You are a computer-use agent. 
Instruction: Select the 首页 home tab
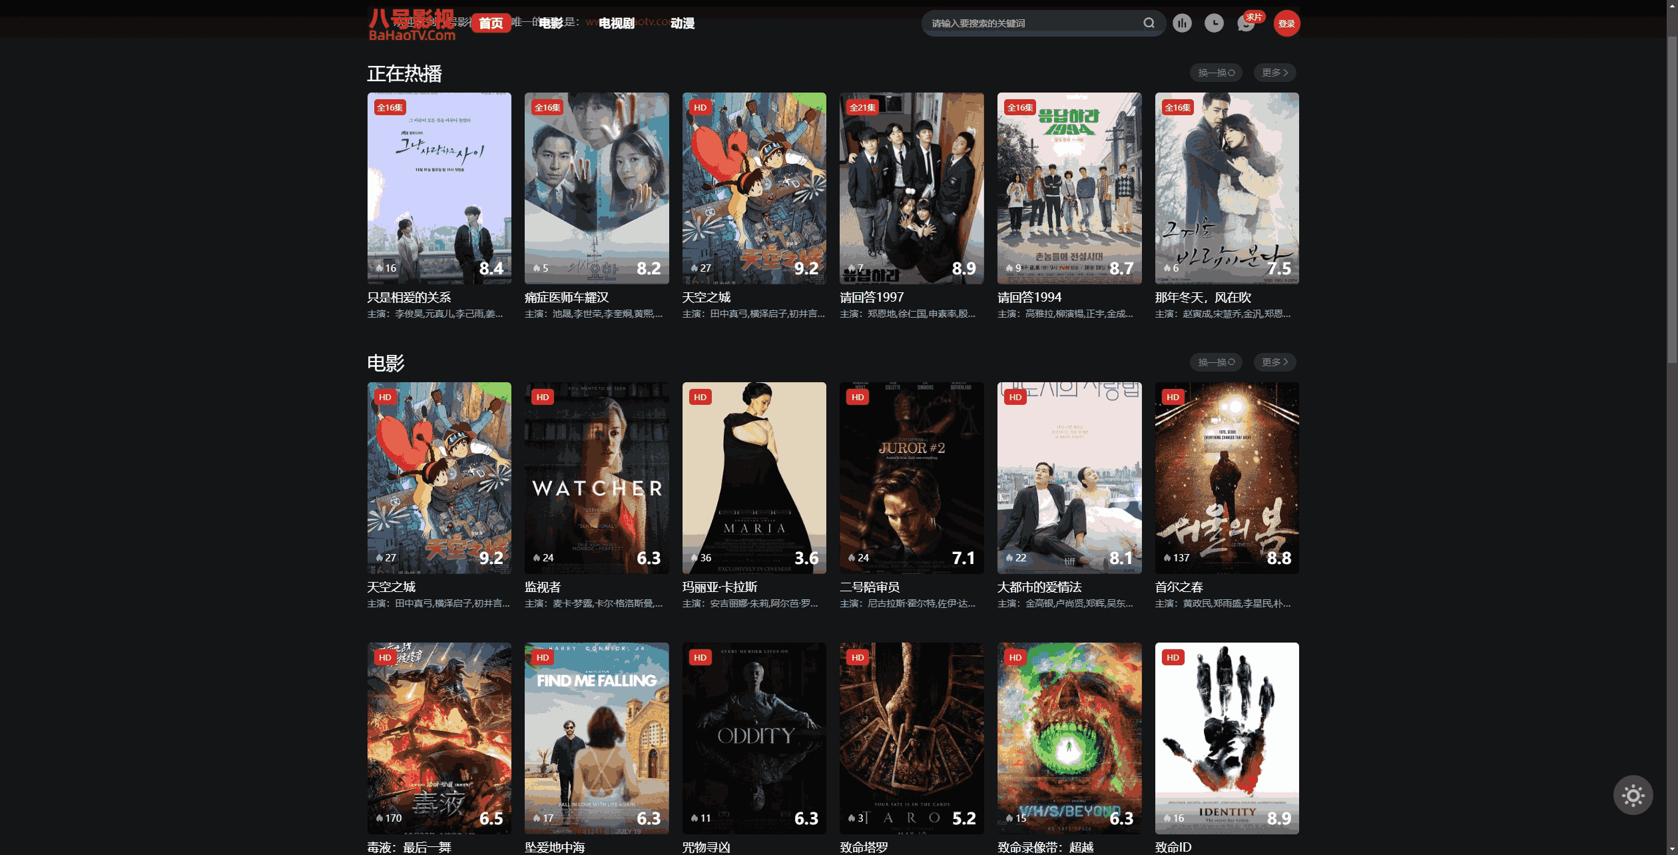(489, 23)
